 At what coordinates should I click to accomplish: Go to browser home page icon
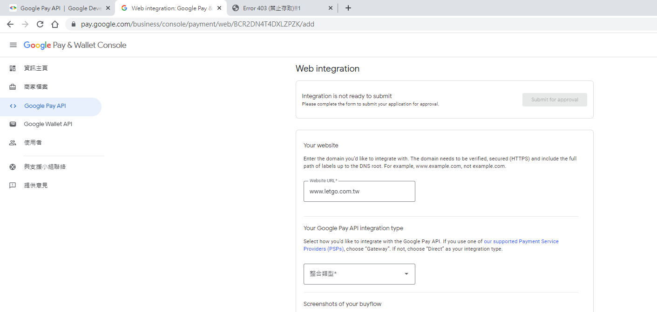pyautogui.click(x=55, y=24)
